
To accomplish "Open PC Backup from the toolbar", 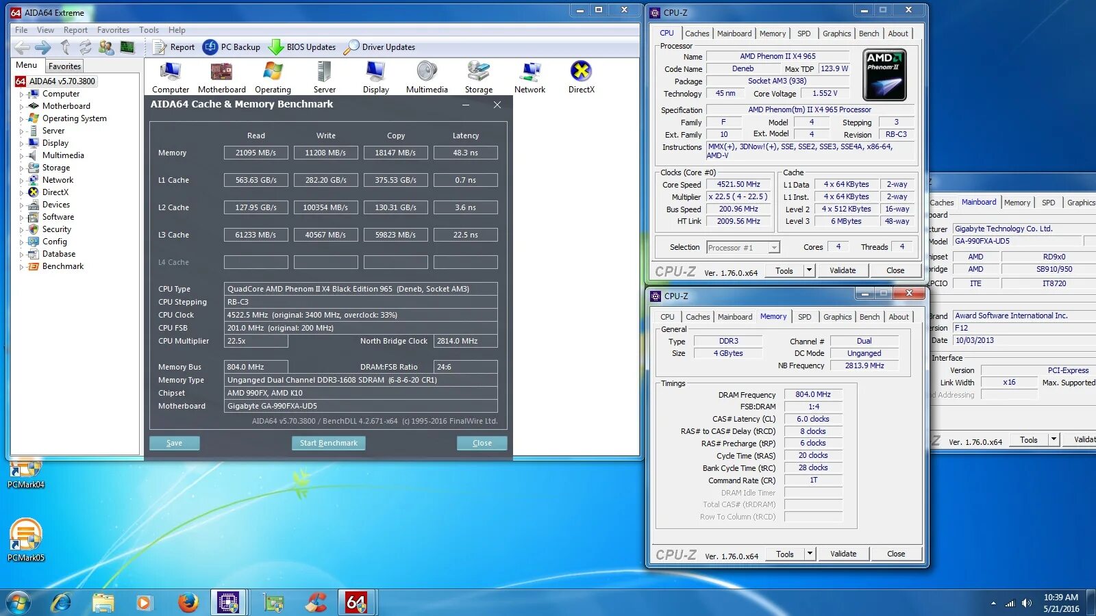I will click(232, 47).
